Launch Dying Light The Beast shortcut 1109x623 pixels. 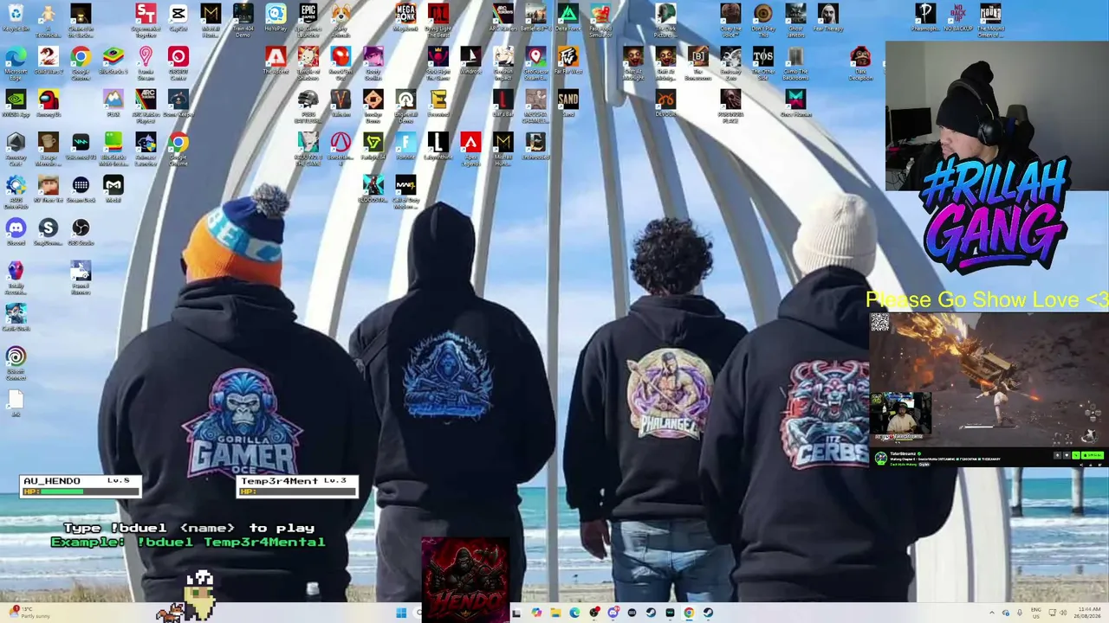[438, 21]
